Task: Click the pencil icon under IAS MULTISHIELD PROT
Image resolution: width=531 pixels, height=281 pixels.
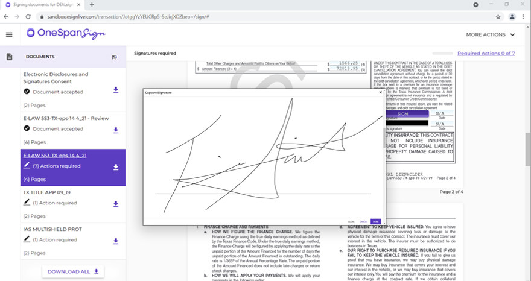Action: 27,239
